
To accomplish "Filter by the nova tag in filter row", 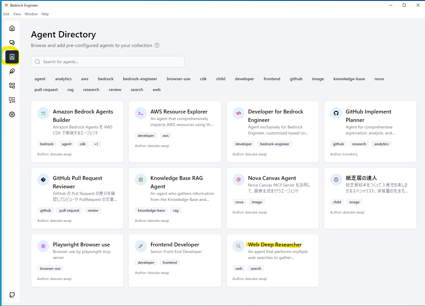I will coord(379,79).
